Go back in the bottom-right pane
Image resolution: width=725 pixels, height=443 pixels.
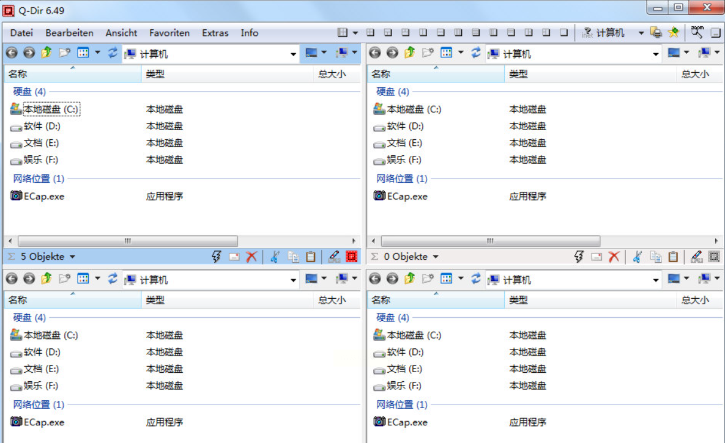point(375,279)
